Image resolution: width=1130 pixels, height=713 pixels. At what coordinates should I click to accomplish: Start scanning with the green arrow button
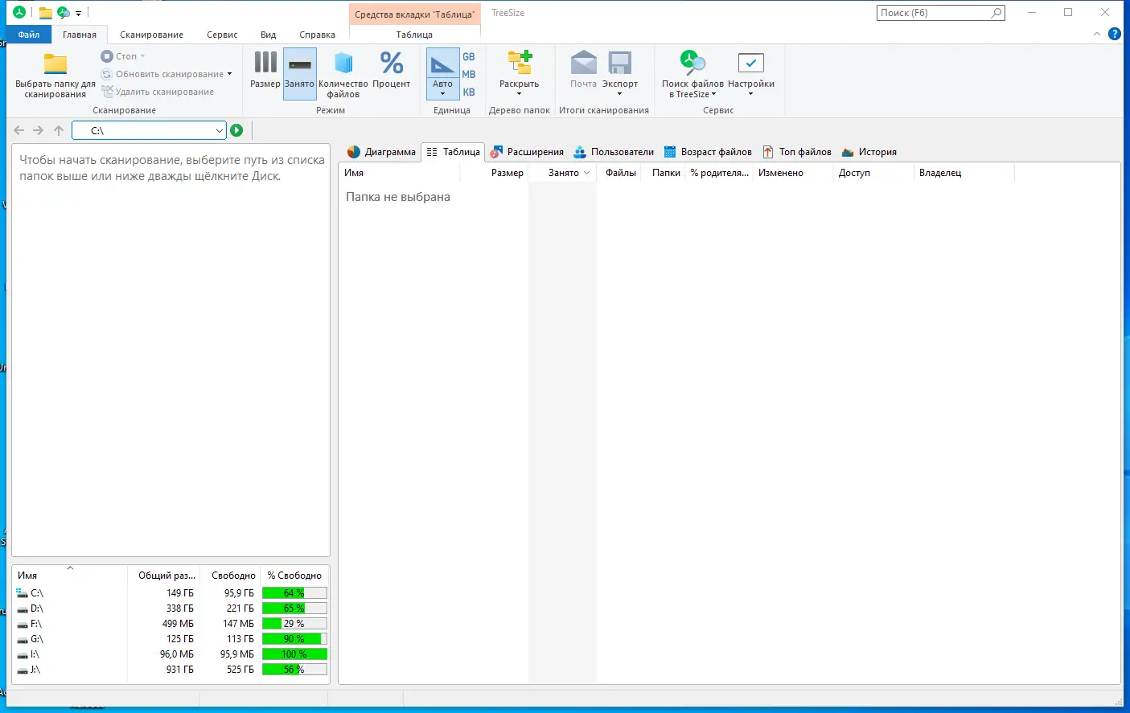[236, 129]
